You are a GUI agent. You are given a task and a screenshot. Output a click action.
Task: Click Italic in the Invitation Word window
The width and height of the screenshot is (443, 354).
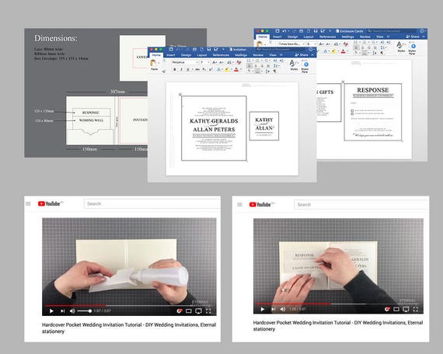coord(182,69)
